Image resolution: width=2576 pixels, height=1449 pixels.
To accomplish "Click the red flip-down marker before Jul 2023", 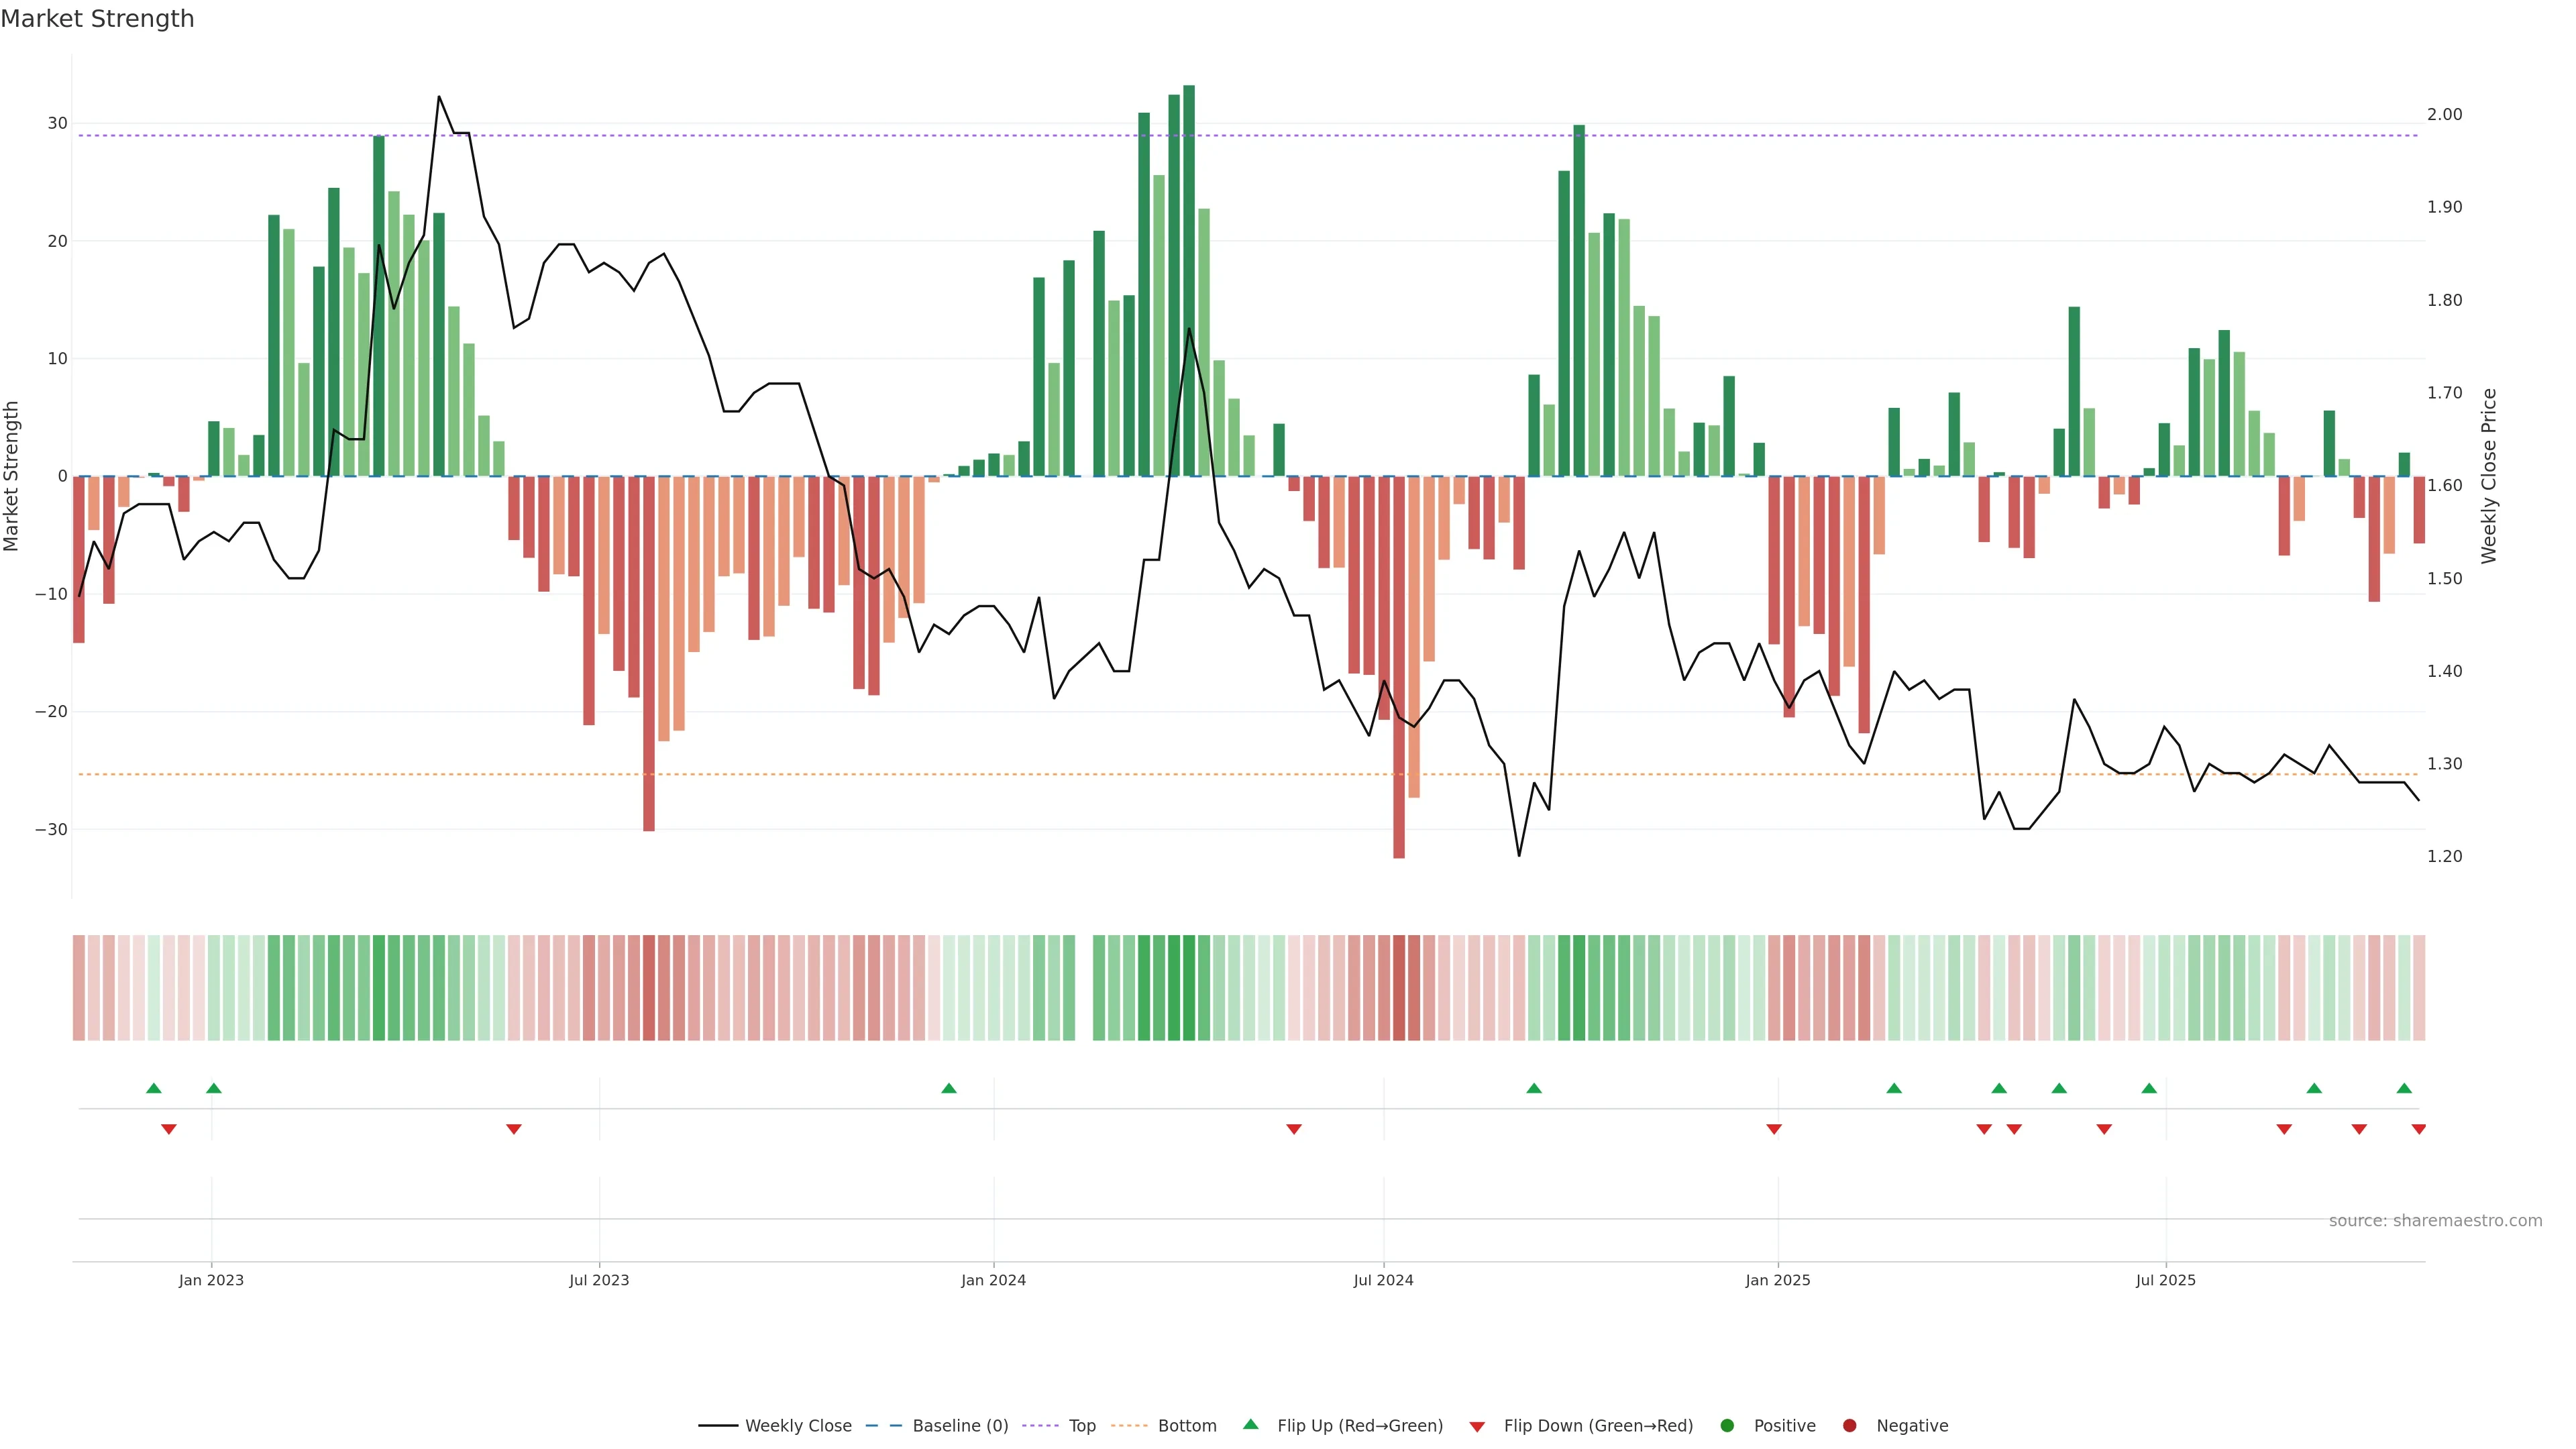I will tap(514, 1129).
